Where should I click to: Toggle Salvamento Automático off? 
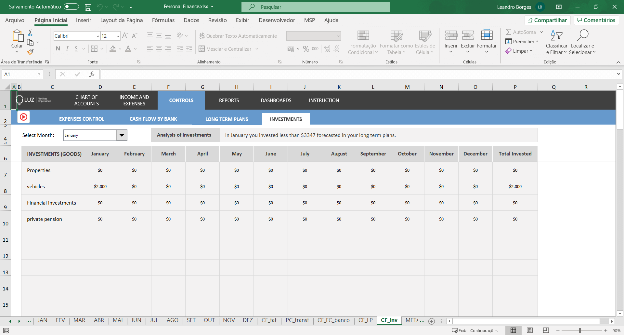[71, 7]
